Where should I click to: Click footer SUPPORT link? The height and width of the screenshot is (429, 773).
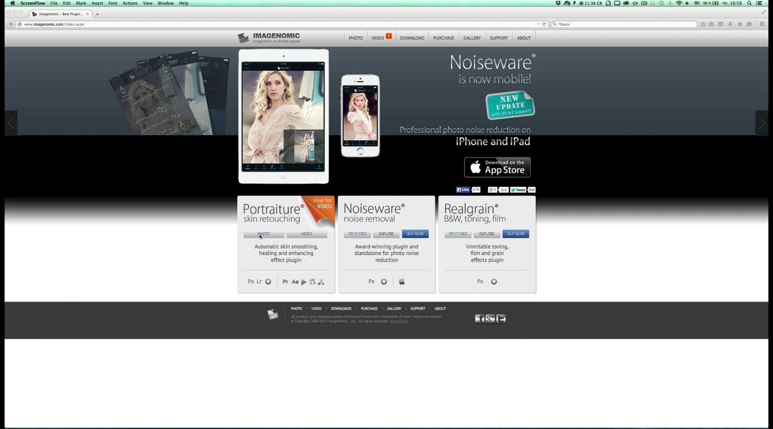tap(418, 309)
